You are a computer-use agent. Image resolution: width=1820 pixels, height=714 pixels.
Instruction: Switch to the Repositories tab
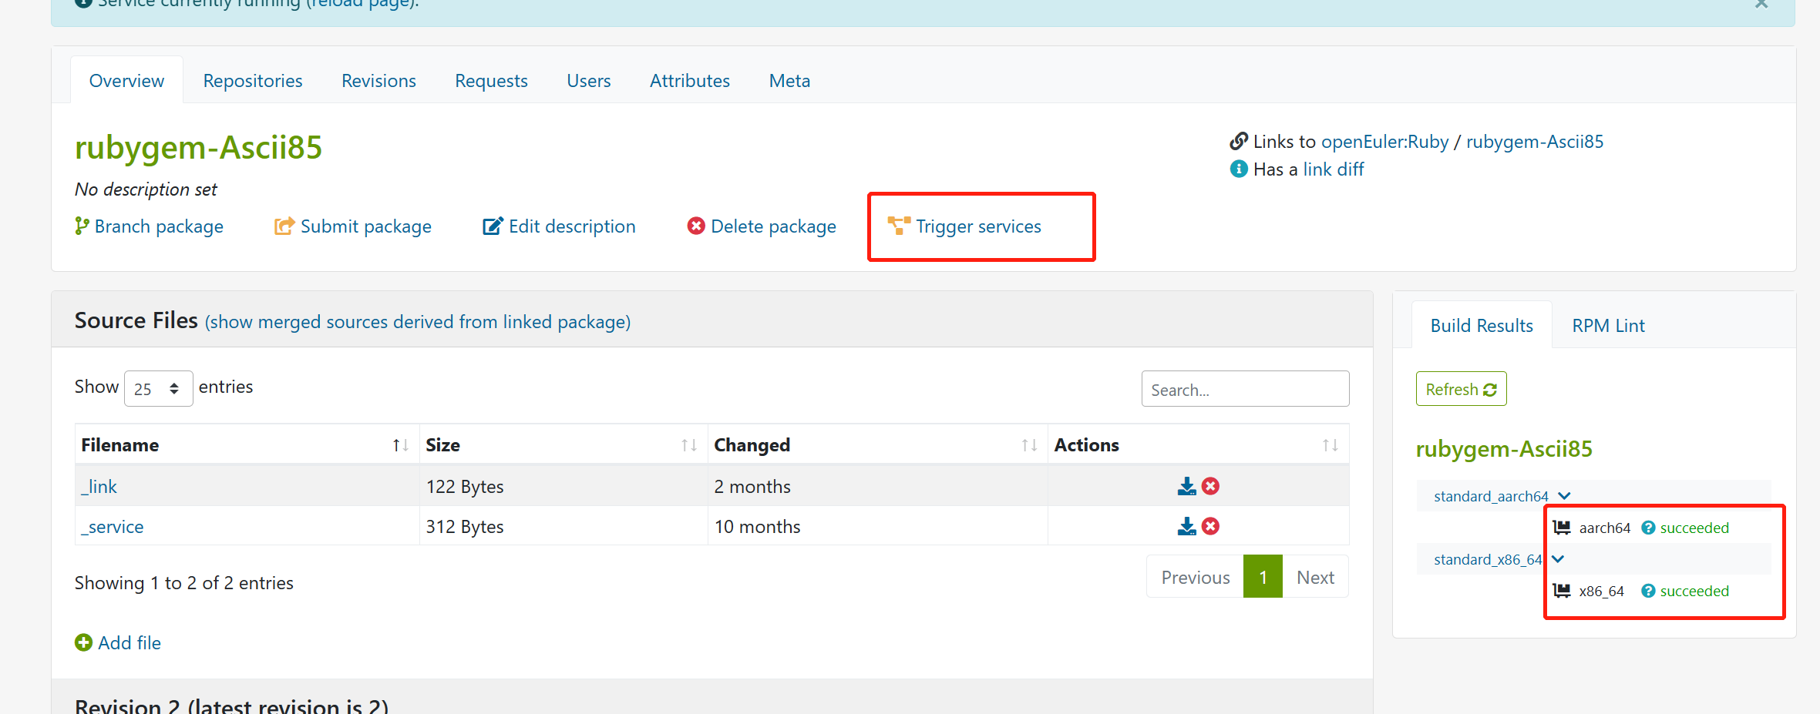[x=252, y=81]
